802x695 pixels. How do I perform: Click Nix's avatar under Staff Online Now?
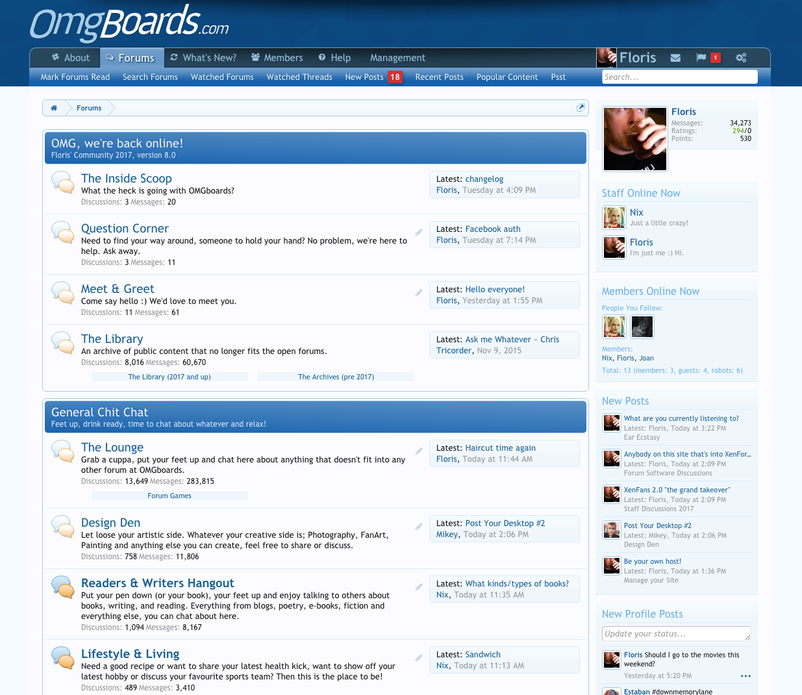tap(614, 218)
